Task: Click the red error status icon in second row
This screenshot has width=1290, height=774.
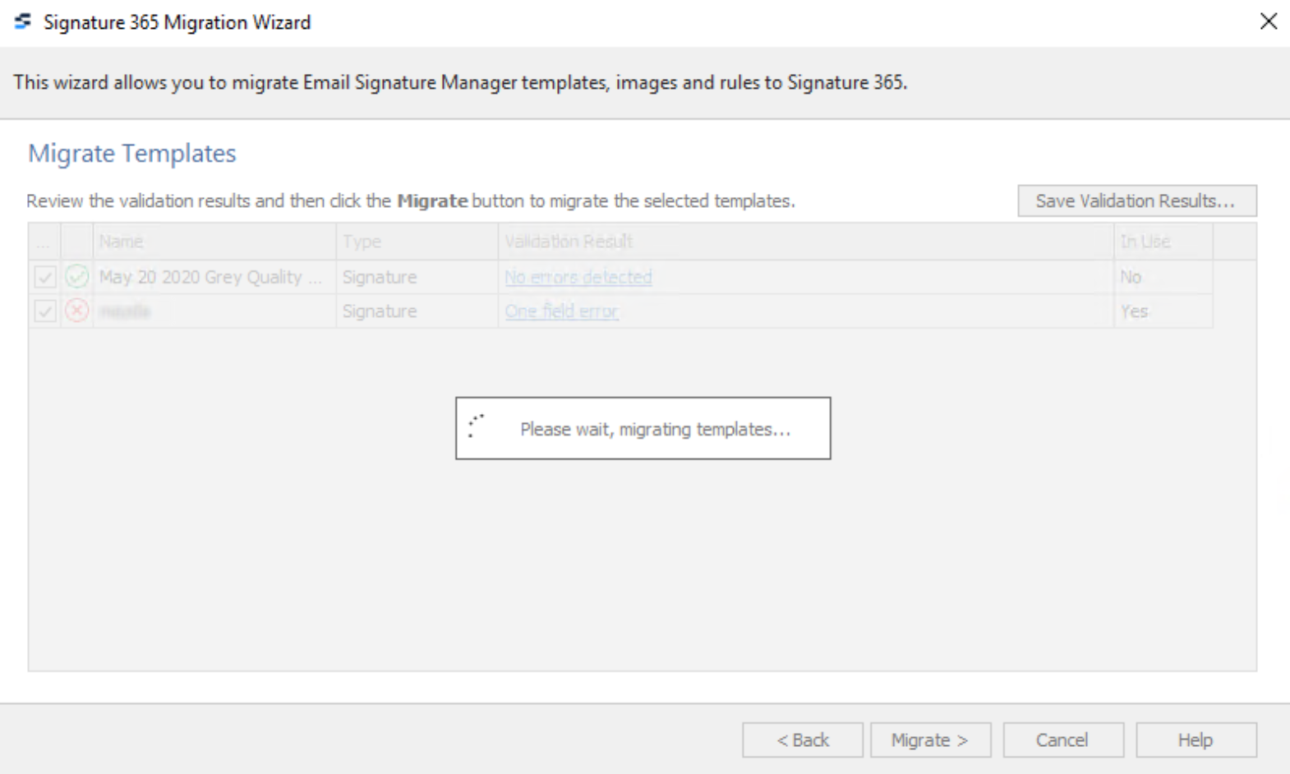Action: tap(77, 311)
